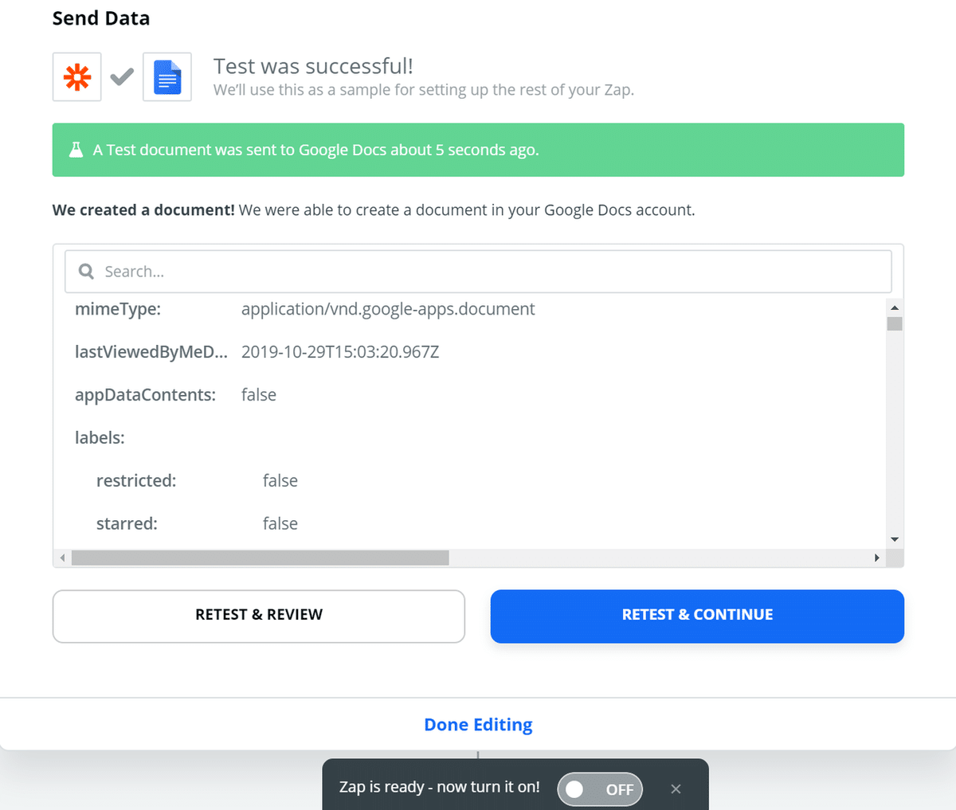Viewport: 956px width, 810px height.
Task: Click the horizontal scrollbar right arrow
Action: [877, 558]
